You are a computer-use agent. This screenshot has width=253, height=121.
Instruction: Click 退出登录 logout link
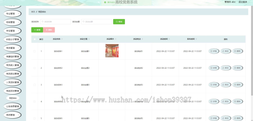tap(243, 2)
